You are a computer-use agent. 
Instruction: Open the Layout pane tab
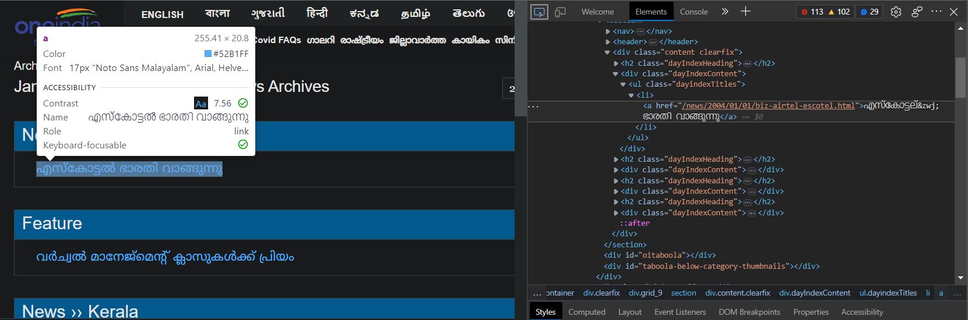(x=630, y=312)
